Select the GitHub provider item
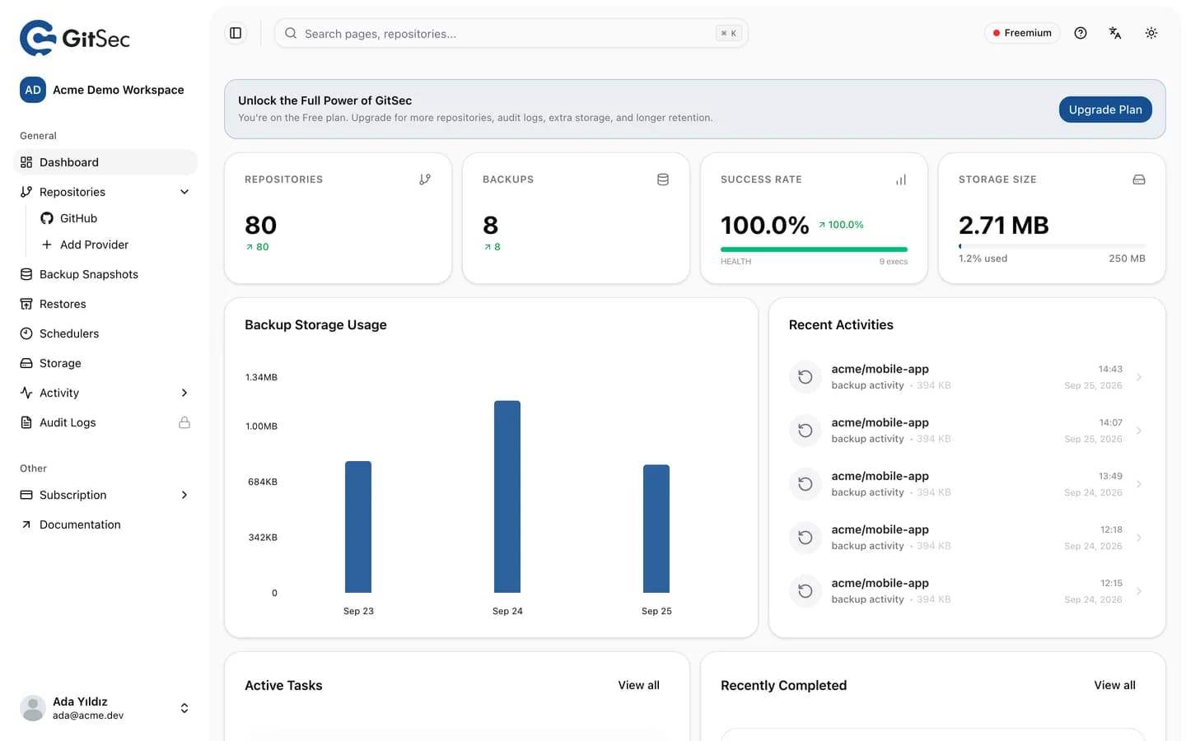This screenshot has height=741, width=1186. coord(115,218)
